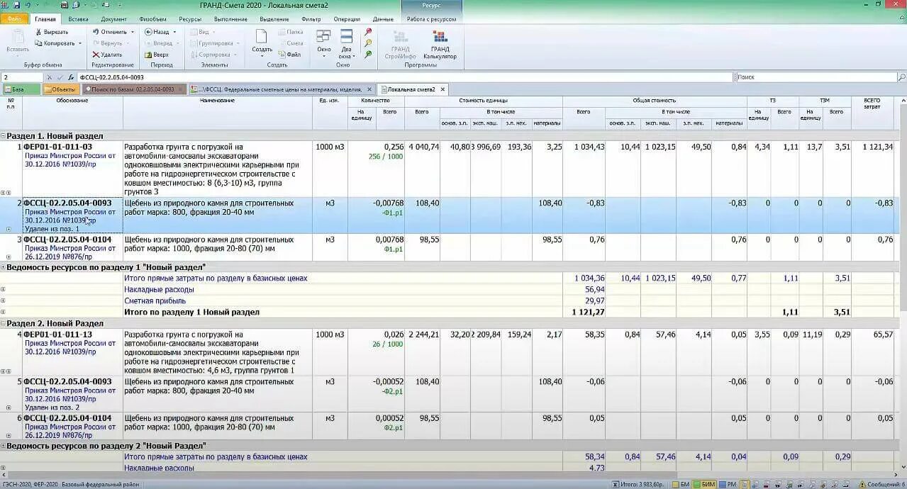Save document via quick access toolbar icon

pos(16,5)
